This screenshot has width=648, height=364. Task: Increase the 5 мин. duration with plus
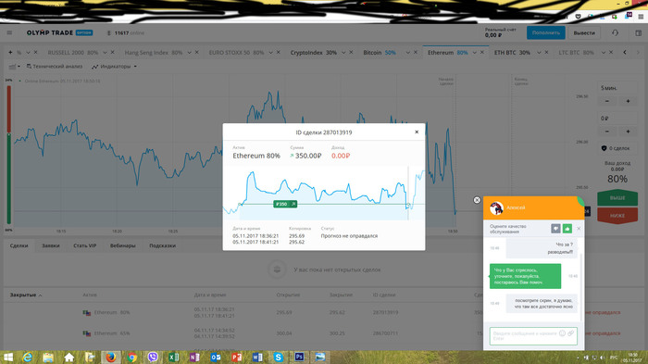click(x=628, y=101)
